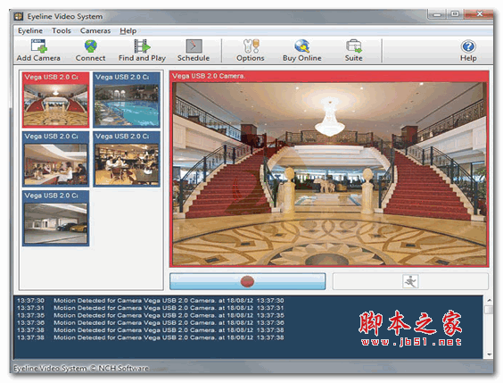Click the main view title Vega USB 2.0 Camera
The image size is (503, 383).
pyautogui.click(x=209, y=76)
